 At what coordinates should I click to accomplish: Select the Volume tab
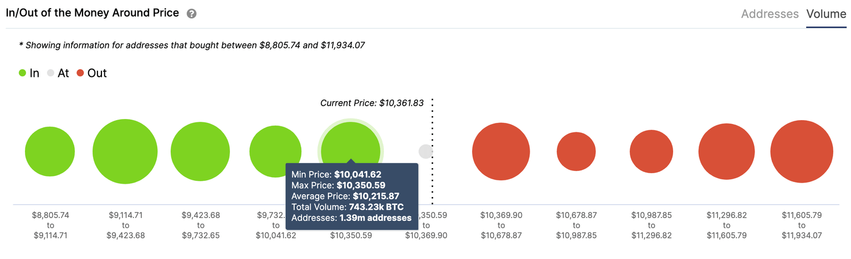(x=826, y=14)
